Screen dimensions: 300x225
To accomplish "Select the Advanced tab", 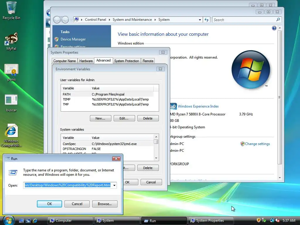I will [x=103, y=60].
